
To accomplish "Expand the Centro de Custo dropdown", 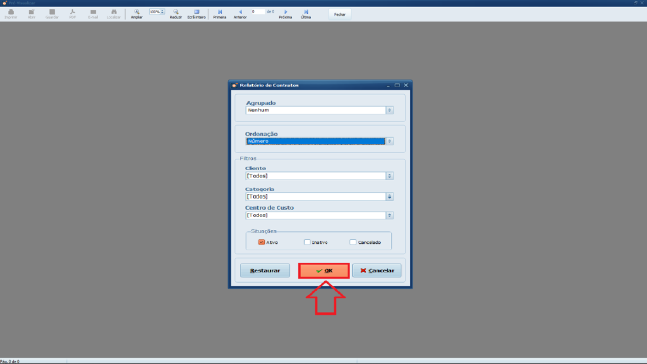I will (389, 215).
